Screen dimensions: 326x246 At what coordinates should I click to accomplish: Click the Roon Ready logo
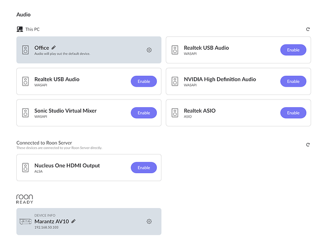(x=25, y=199)
